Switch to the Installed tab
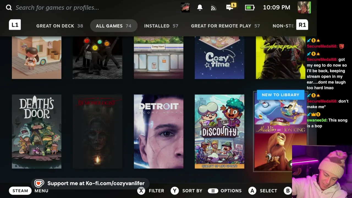This screenshot has height=198, width=352. pos(161,26)
